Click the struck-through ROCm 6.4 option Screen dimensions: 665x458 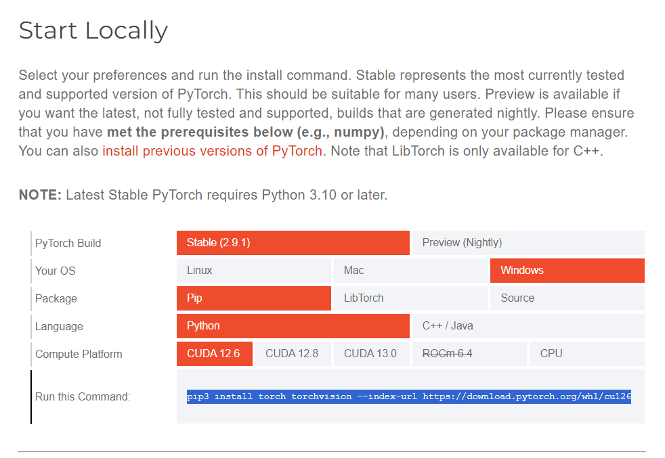pos(448,354)
